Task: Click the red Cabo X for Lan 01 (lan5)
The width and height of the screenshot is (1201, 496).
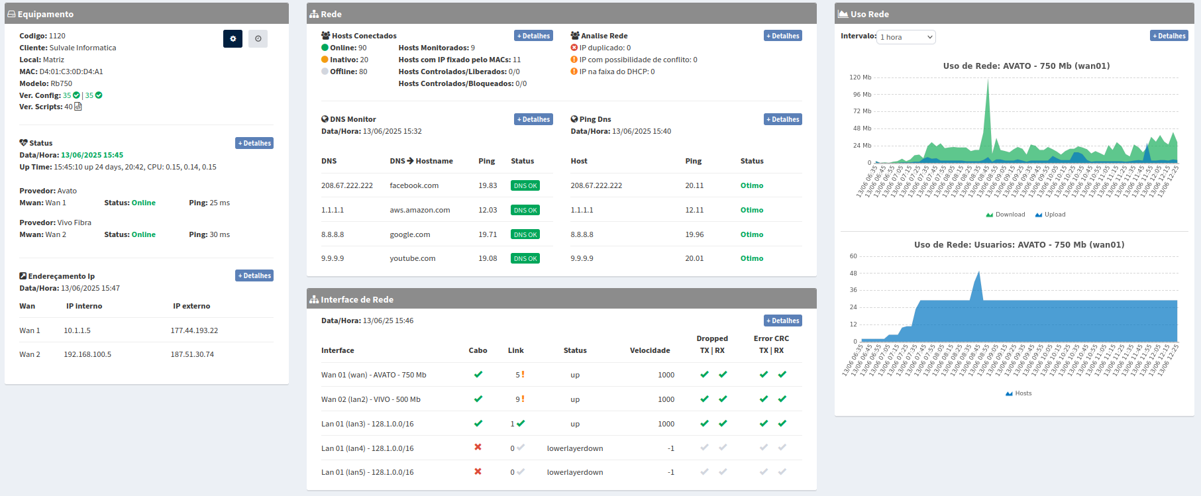Action: tap(478, 472)
